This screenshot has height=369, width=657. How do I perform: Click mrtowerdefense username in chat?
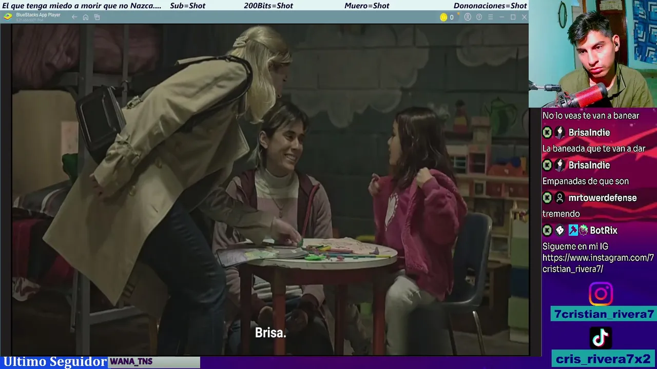click(603, 198)
